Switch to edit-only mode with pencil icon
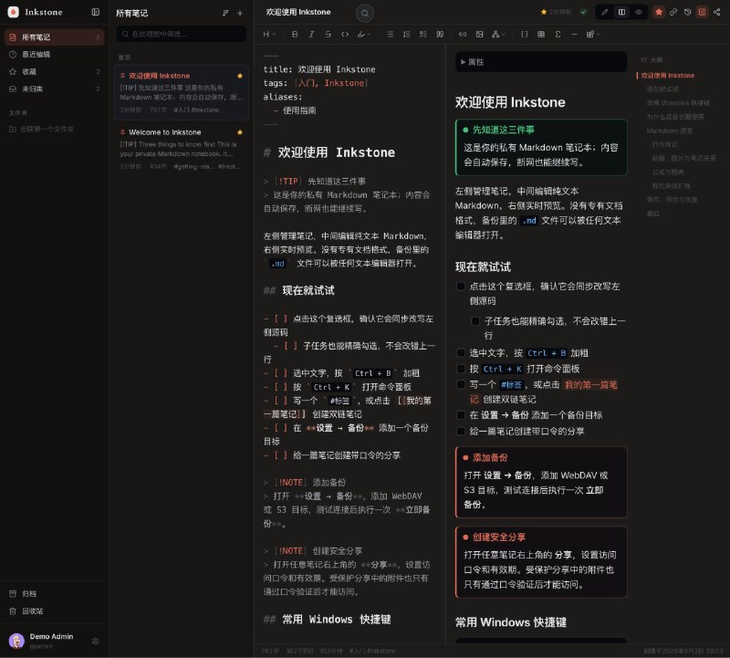 [x=605, y=12]
